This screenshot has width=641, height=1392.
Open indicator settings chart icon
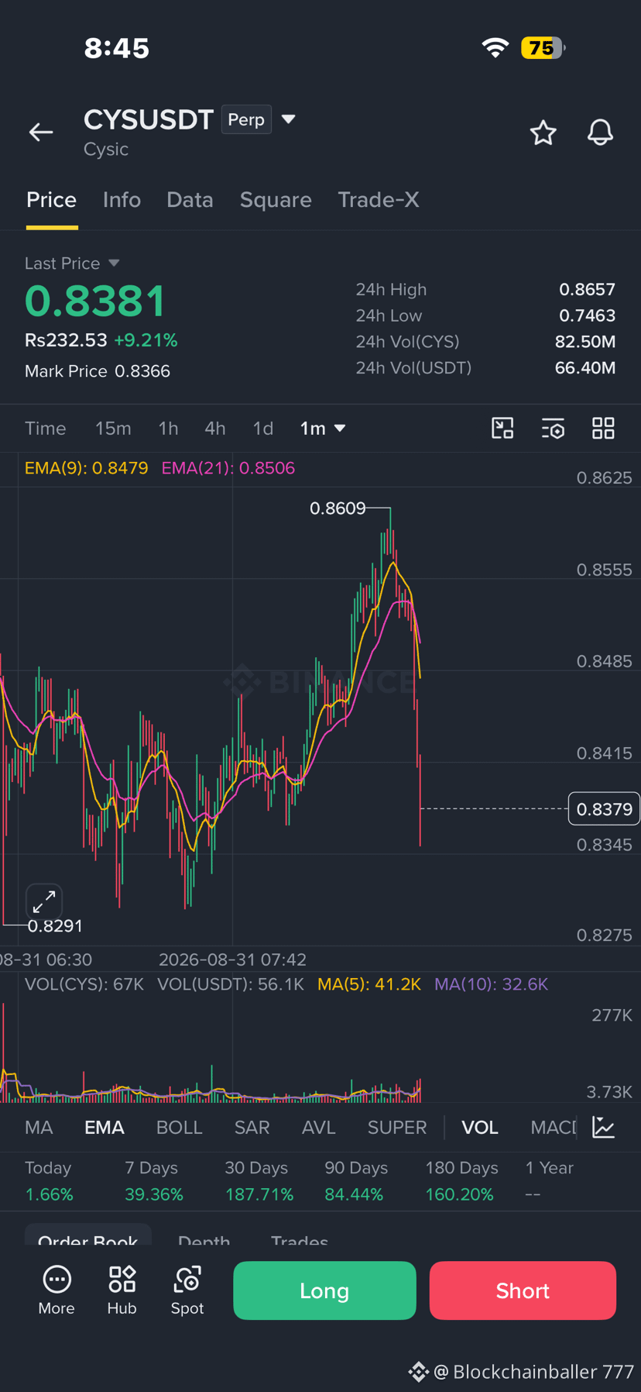(603, 1127)
